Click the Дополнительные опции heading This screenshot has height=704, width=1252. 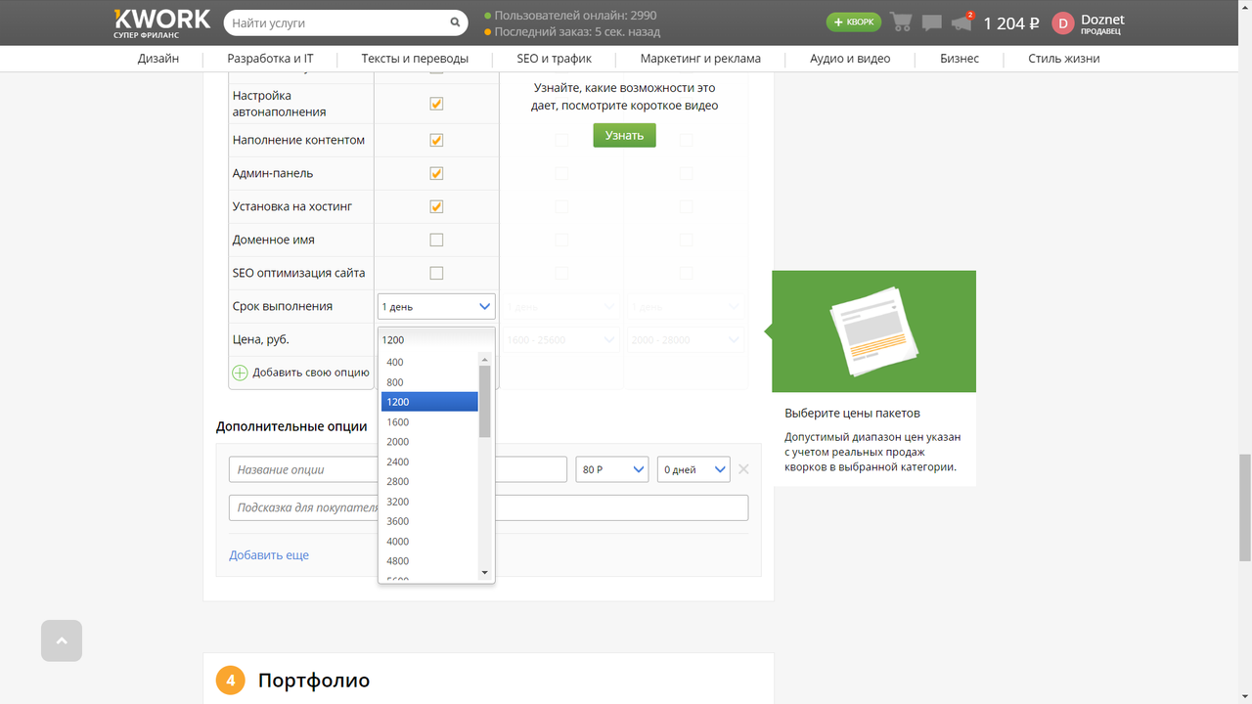click(x=291, y=426)
